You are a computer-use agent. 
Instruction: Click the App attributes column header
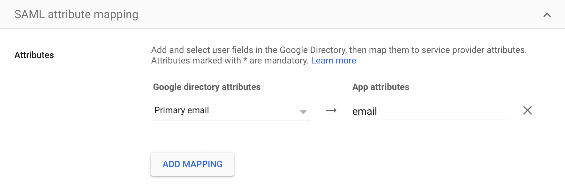[380, 87]
